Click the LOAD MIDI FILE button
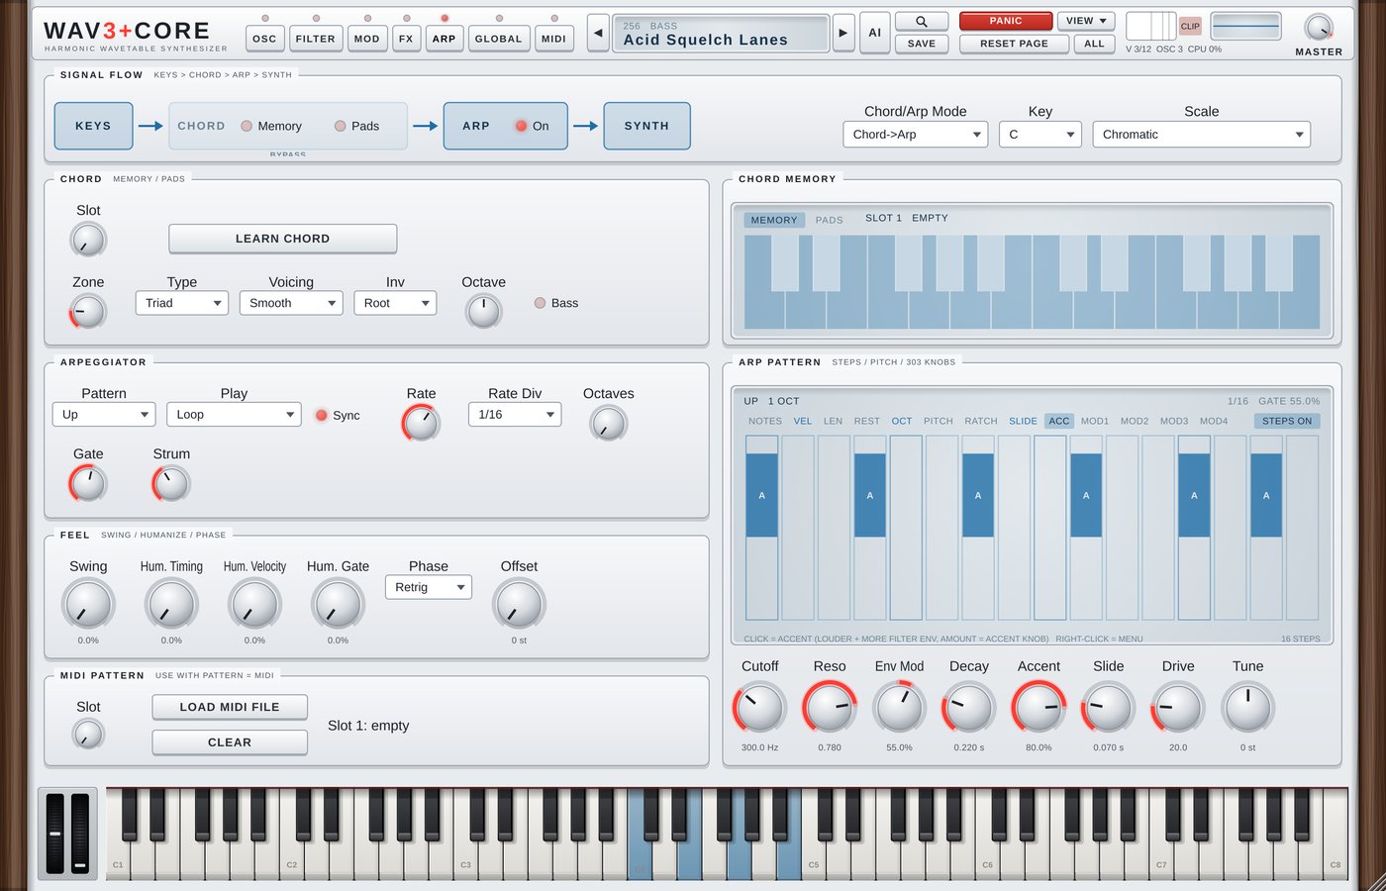 pyautogui.click(x=230, y=707)
